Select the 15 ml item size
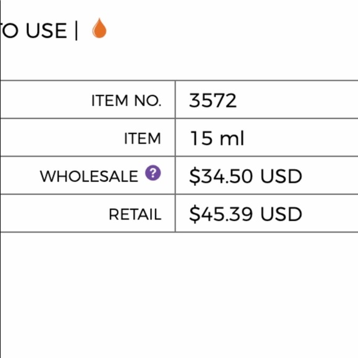 click(x=217, y=138)
